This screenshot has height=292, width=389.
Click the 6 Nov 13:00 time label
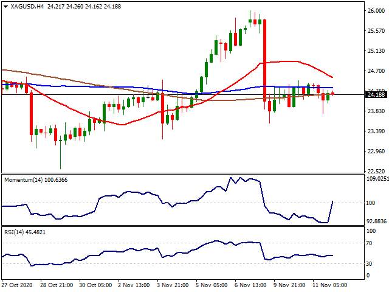[250, 285]
